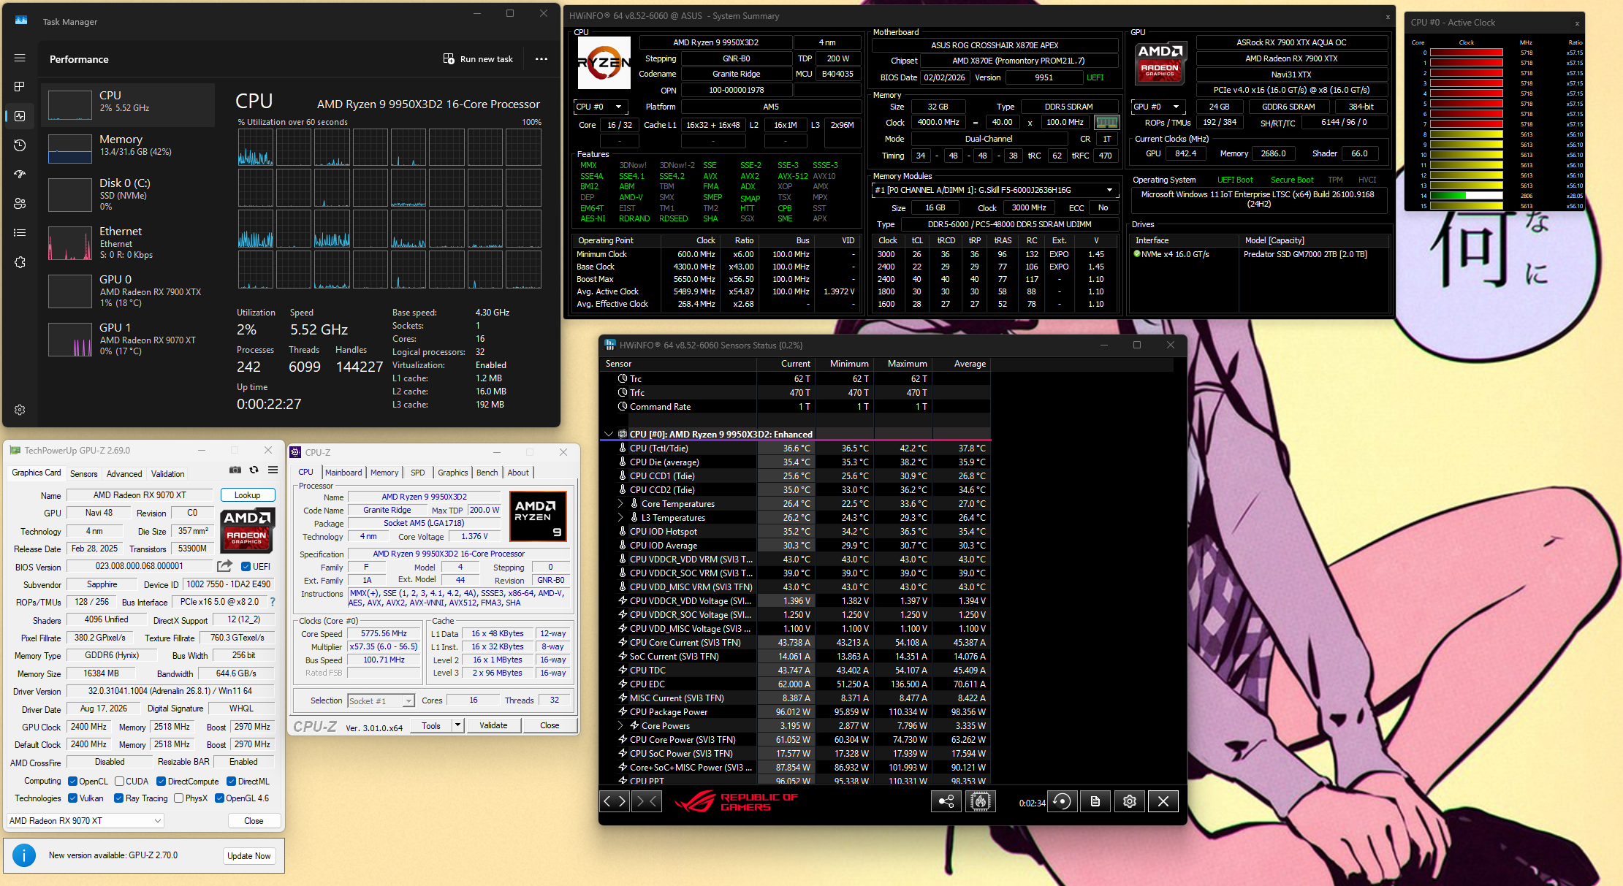This screenshot has width=1623, height=886.
Task: Open GPU #0 selector dropdown in HWiNFO
Action: [x=1158, y=107]
